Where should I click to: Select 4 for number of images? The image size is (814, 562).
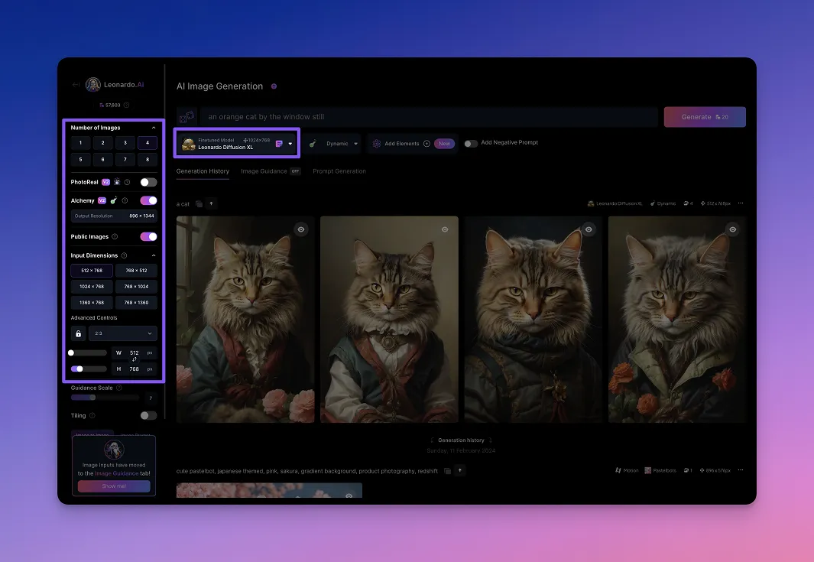coord(148,143)
